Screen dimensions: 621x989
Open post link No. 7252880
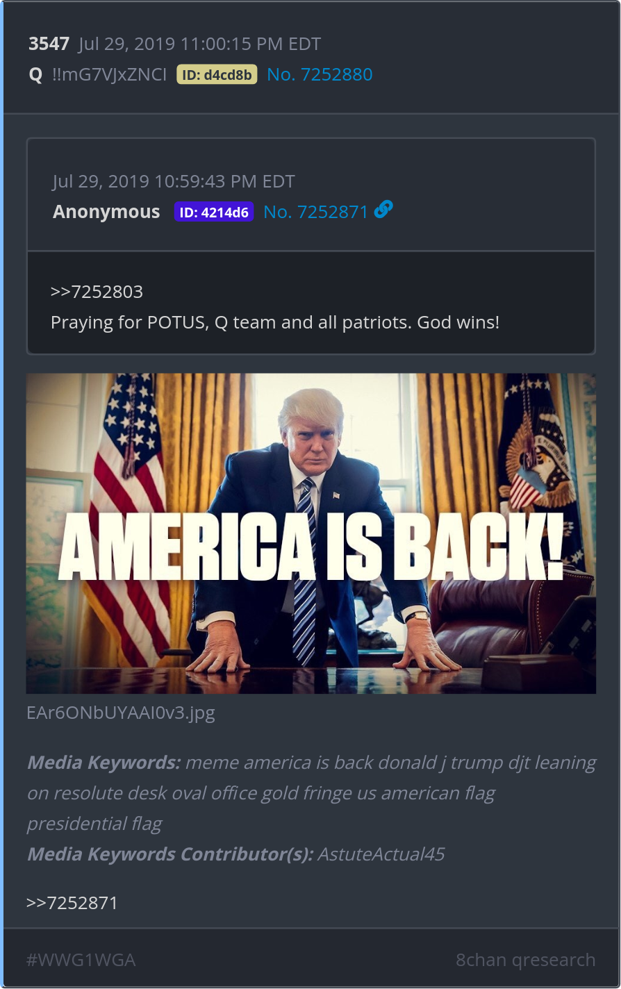tap(320, 74)
